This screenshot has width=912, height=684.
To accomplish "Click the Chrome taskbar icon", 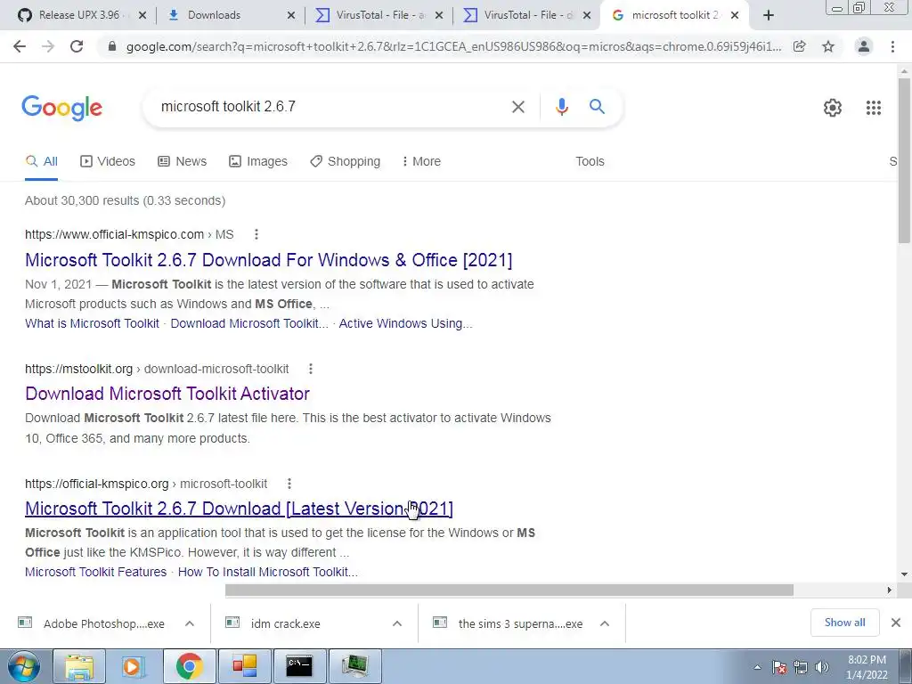I will click(x=189, y=666).
